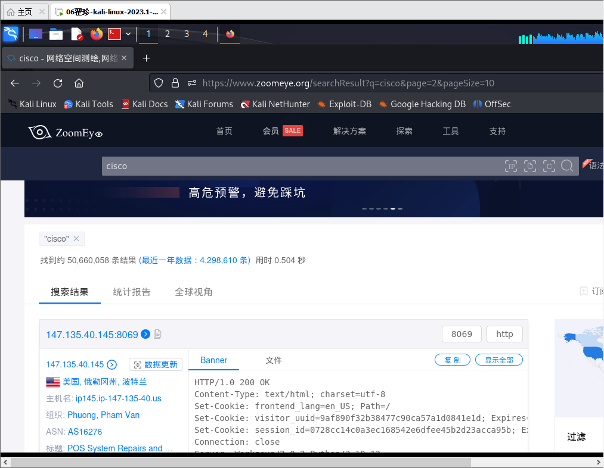This screenshot has height=468, width=604.
Task: Select the C-segment search icon
Action: 549,166
